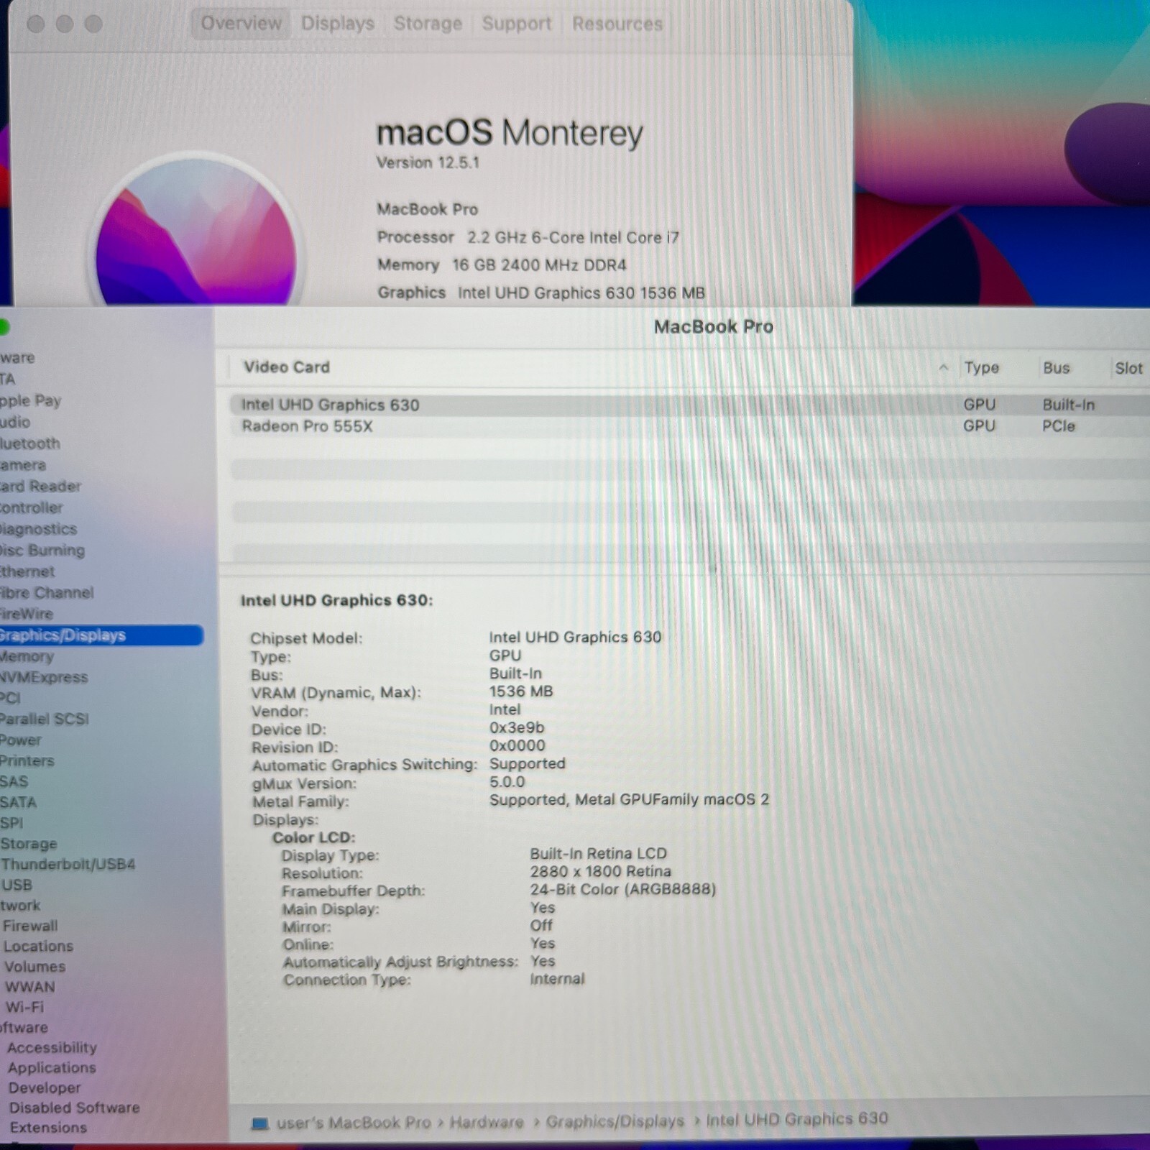Sort by Slot column header
This screenshot has width=1150, height=1150.
tap(1128, 368)
